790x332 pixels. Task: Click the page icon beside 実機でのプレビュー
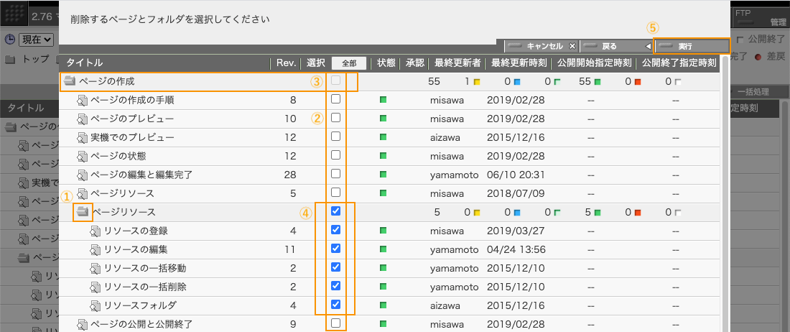coord(82,137)
